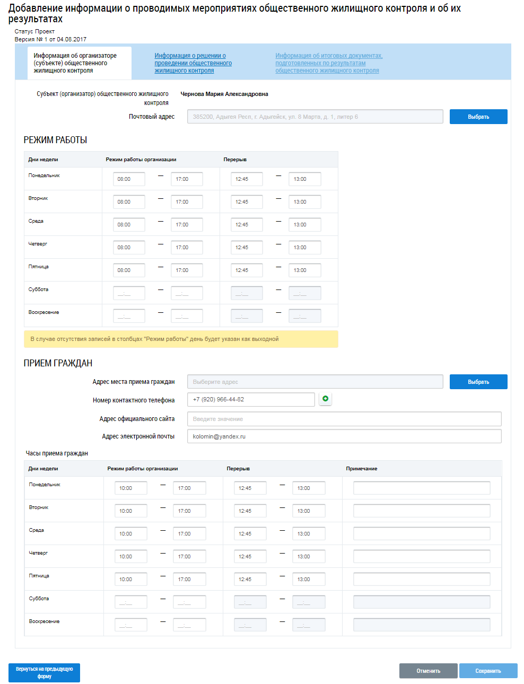The height and width of the screenshot is (684, 524).
Task: Click Sunday work end time in reception hours
Action: [189, 625]
